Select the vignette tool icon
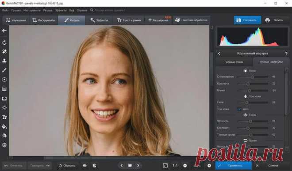The width and height of the screenshot is (292, 171). pos(4,99)
